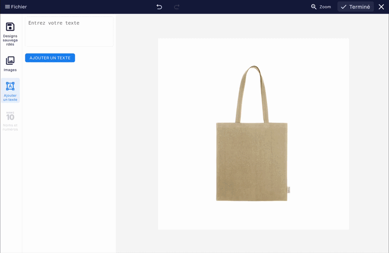The height and width of the screenshot is (253, 389).
Task: Undo the last action
Action: click(159, 7)
